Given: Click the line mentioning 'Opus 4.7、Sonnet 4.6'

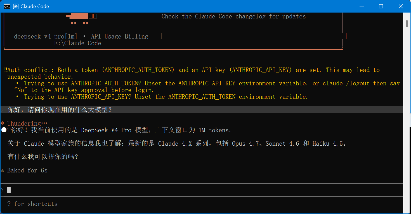Looking at the screenshot, I should [x=177, y=143].
